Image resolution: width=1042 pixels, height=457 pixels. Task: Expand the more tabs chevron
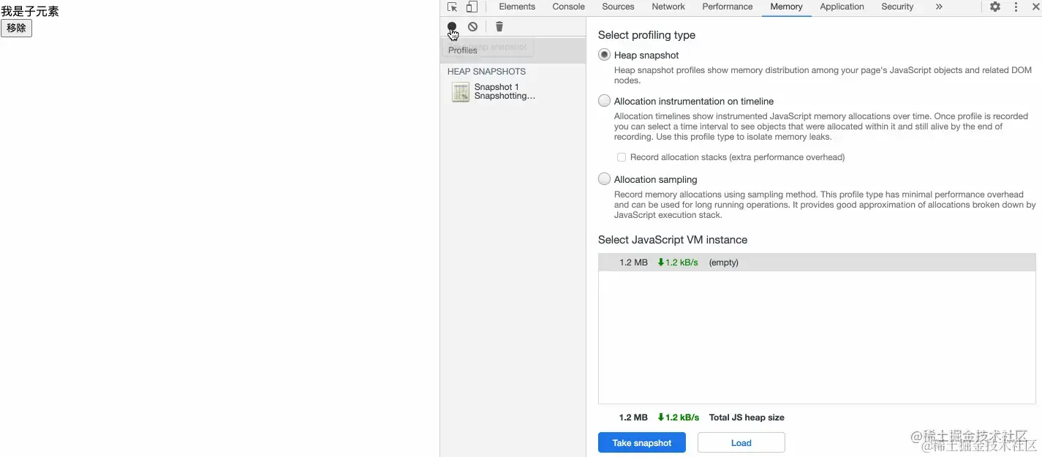point(939,7)
